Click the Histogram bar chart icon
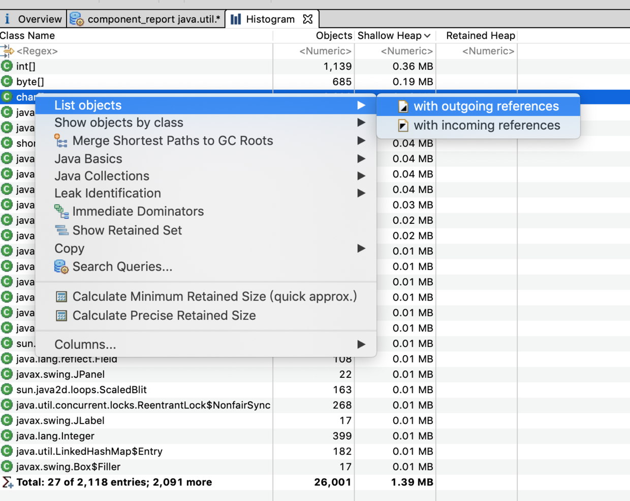This screenshot has width=630, height=501. coord(236,19)
